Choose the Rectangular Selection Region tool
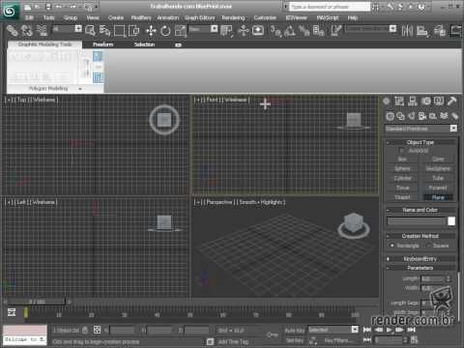Screen dimensions: 464x348 pyautogui.click(x=119, y=31)
